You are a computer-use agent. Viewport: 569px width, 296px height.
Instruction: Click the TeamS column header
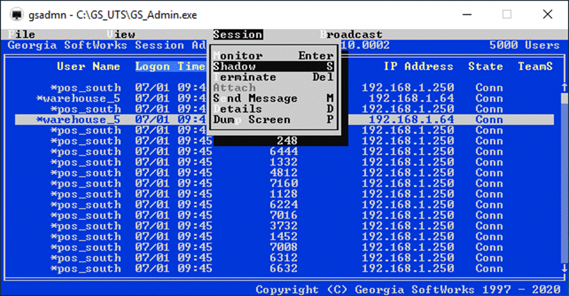[x=535, y=66]
